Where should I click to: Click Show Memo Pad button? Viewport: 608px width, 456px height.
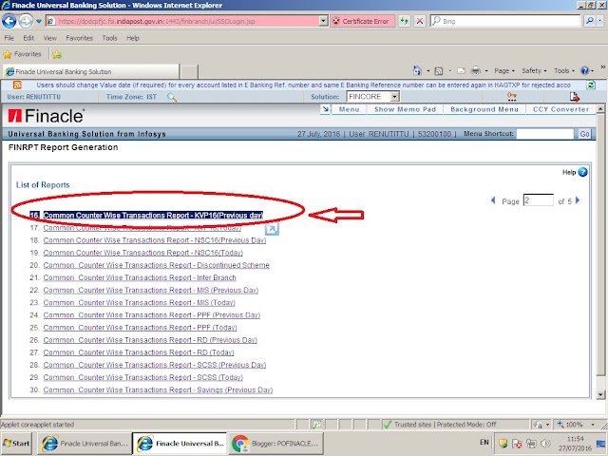[406, 109]
